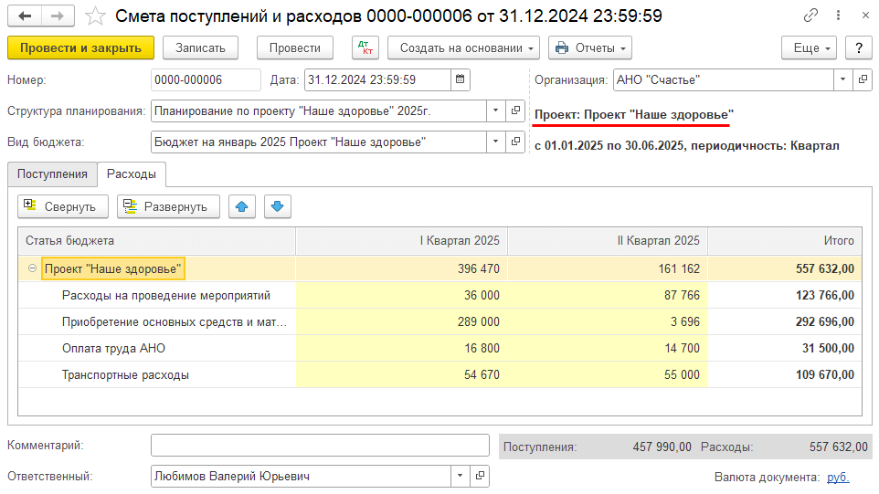
Task: Expand the Ответственный dropdown
Action: (461, 476)
